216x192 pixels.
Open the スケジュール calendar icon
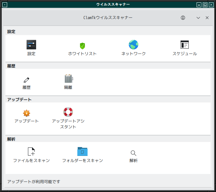pos(185,45)
